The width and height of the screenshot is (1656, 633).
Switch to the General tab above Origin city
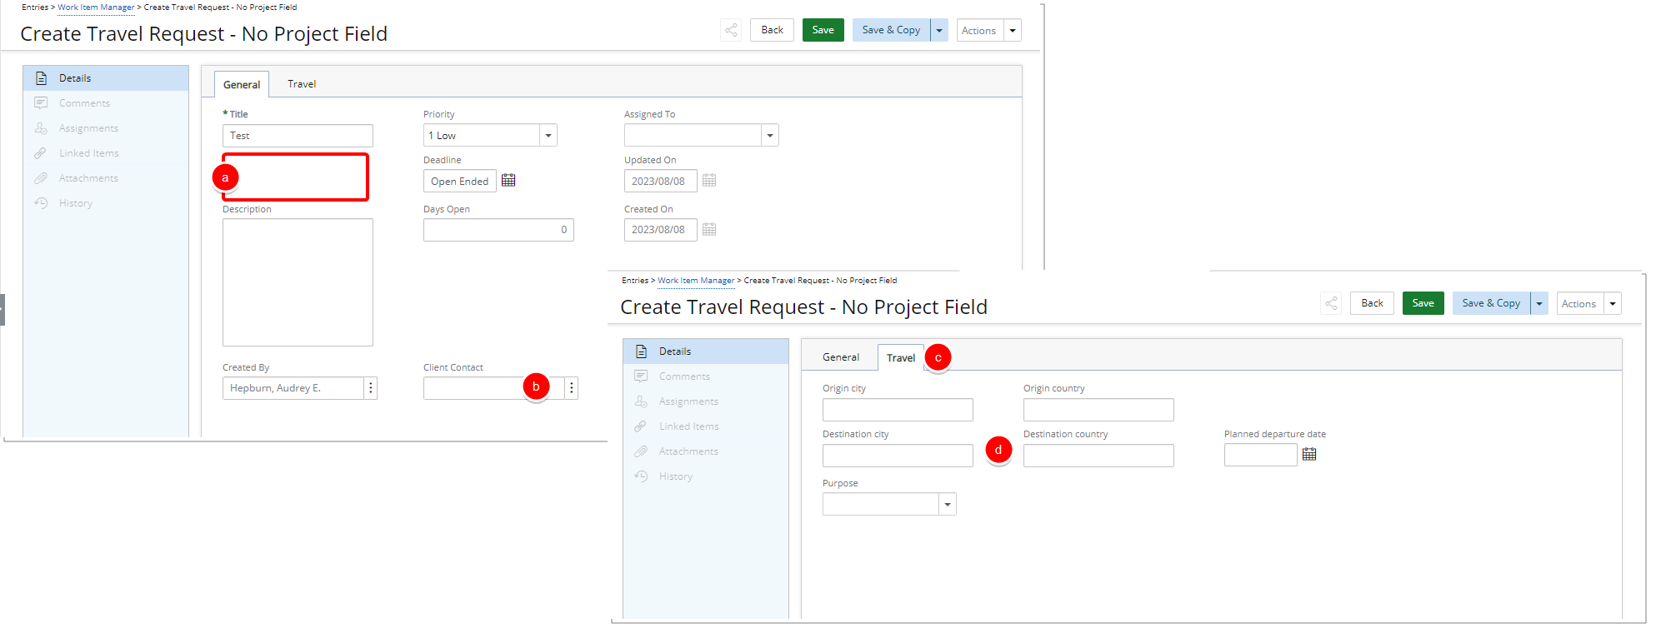(840, 357)
